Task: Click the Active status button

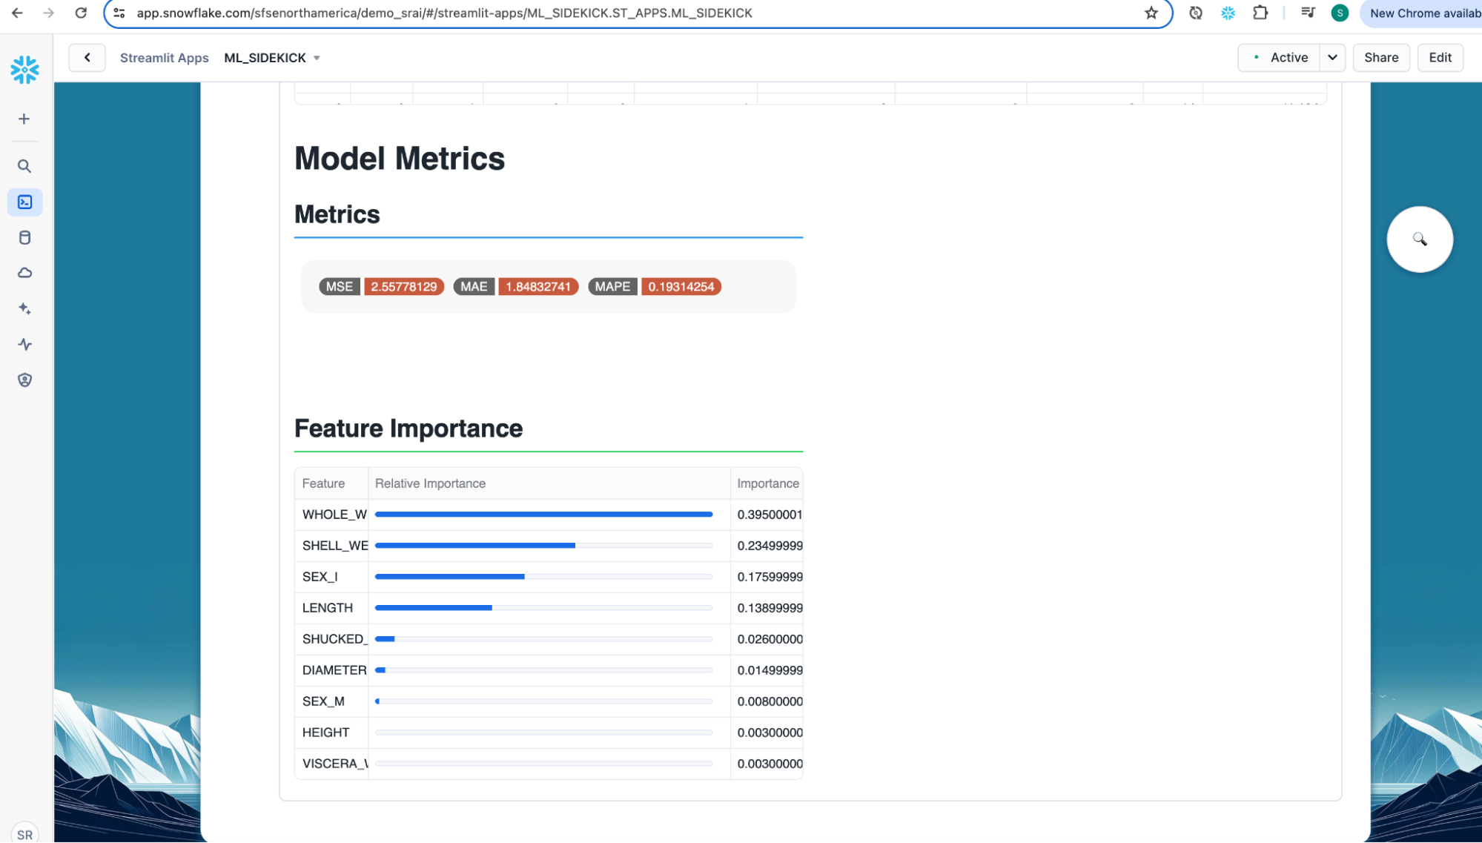Action: (x=1280, y=58)
